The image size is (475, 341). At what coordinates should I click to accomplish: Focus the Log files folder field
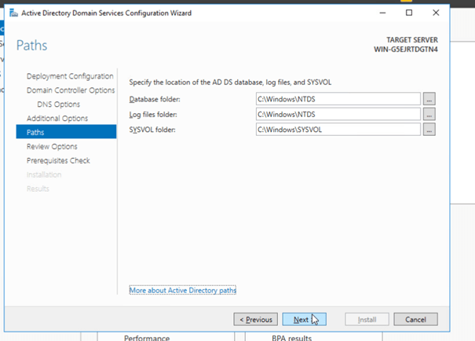tap(338, 114)
